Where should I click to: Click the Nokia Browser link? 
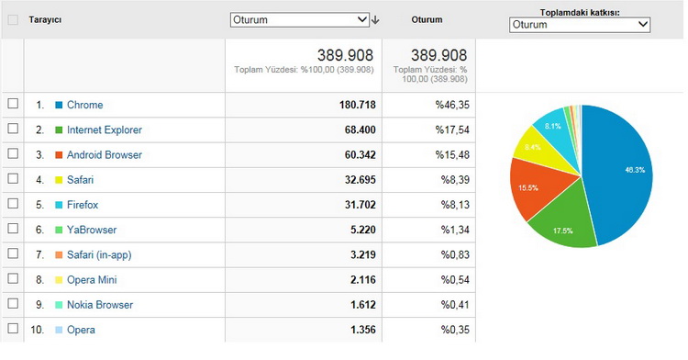100,305
